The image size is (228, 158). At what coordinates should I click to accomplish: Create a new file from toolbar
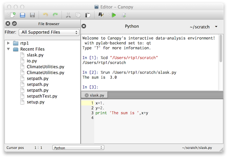pos(12,15)
